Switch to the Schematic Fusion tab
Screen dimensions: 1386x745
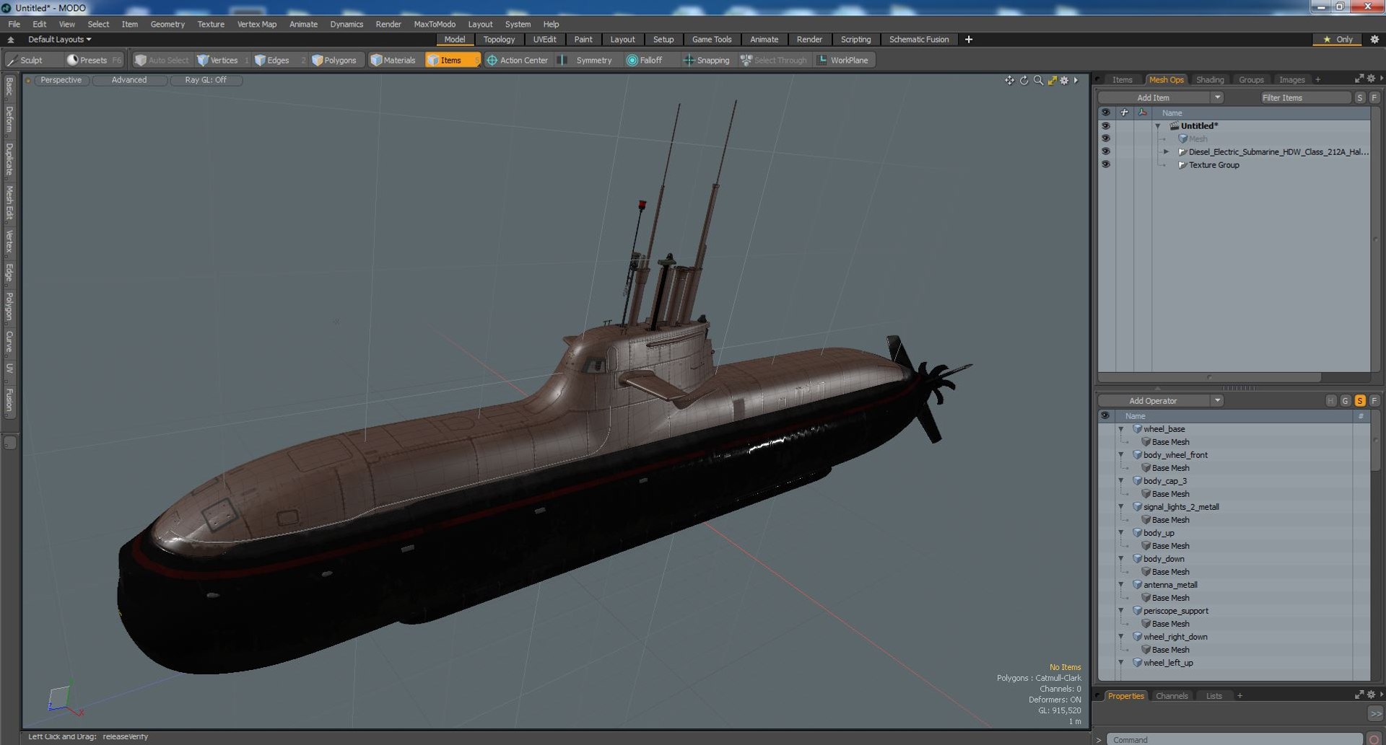(x=919, y=40)
